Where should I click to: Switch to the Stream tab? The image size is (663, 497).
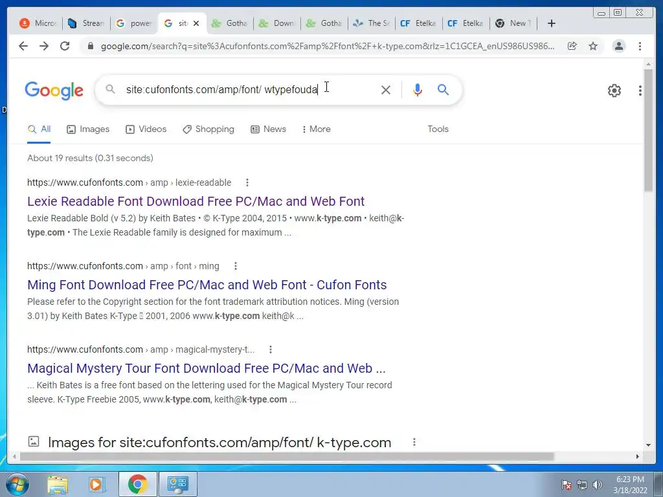click(x=86, y=23)
